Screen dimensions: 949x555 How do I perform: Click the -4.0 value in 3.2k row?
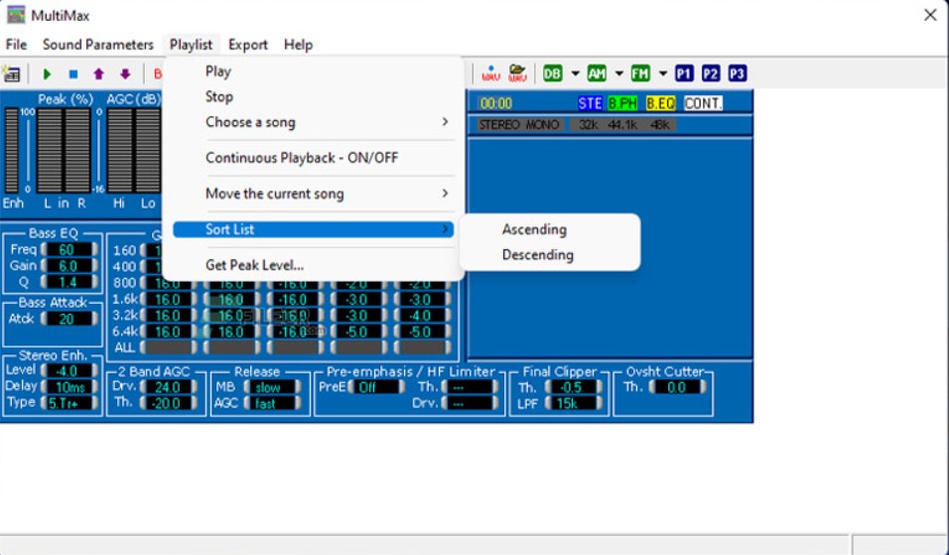[423, 316]
